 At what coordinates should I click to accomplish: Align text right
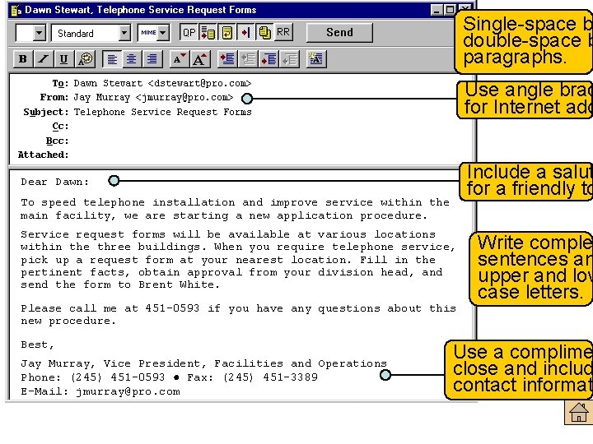[x=152, y=59]
